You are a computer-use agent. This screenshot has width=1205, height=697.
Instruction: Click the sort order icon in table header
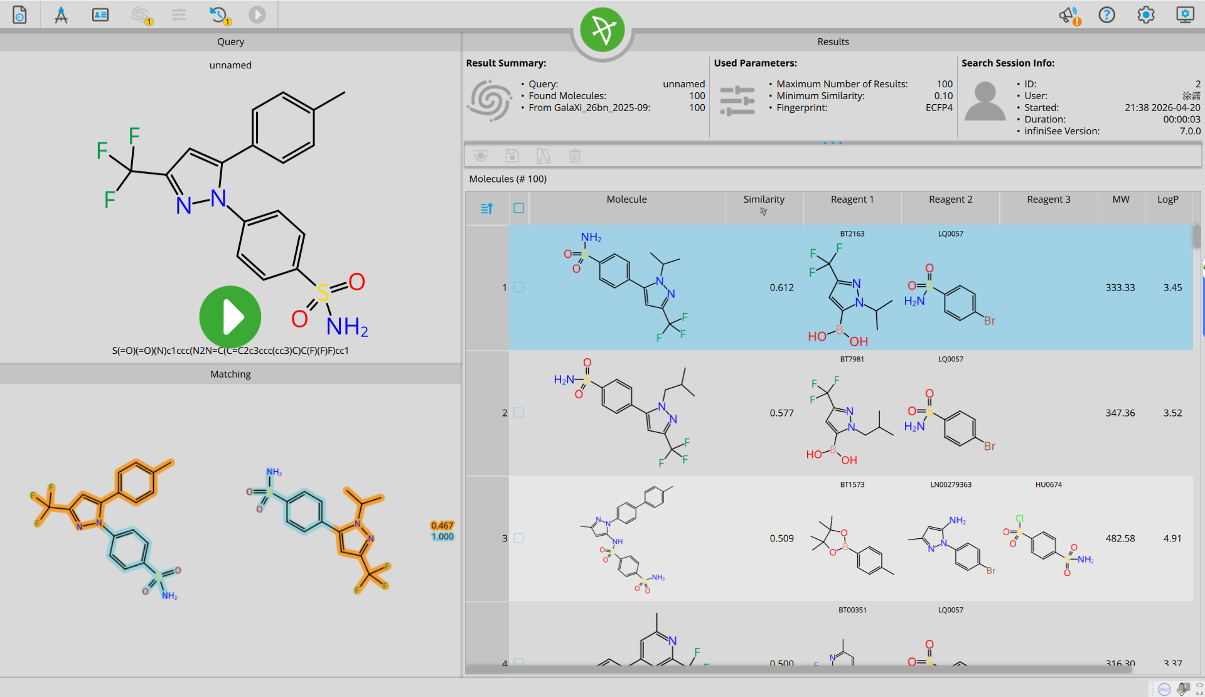click(487, 208)
